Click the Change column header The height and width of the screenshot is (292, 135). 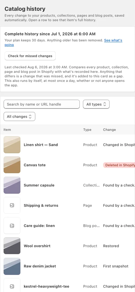click(x=109, y=130)
